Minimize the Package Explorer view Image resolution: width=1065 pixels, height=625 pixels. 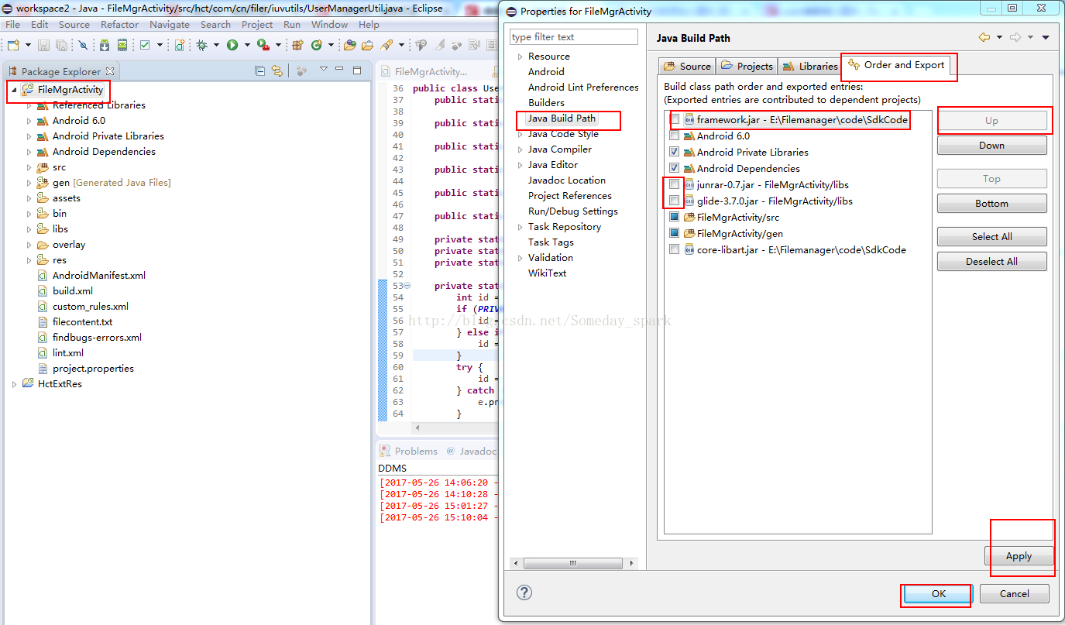point(339,68)
